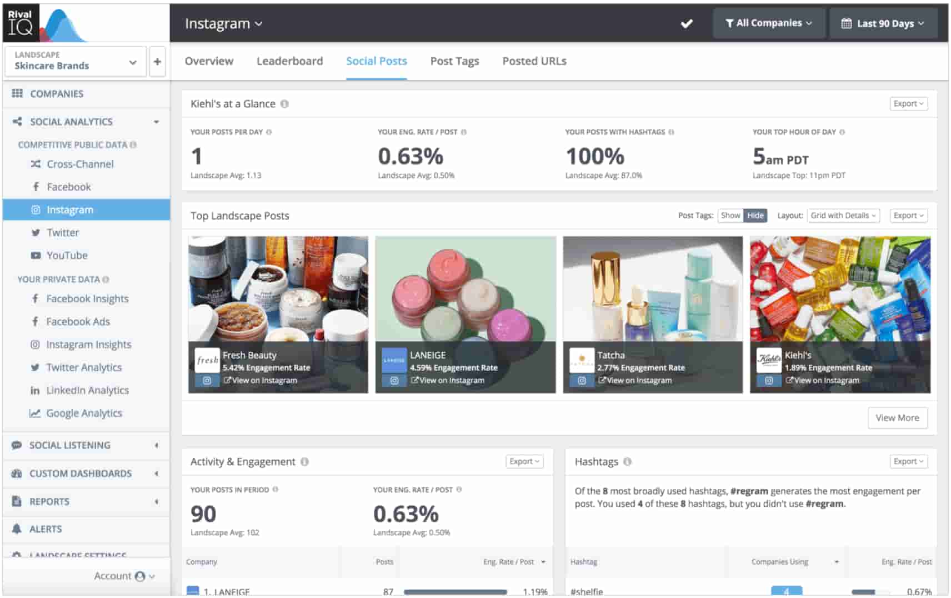This screenshot has height=598, width=951.
Task: Open the Grid with Details layout dropdown
Action: [843, 216]
